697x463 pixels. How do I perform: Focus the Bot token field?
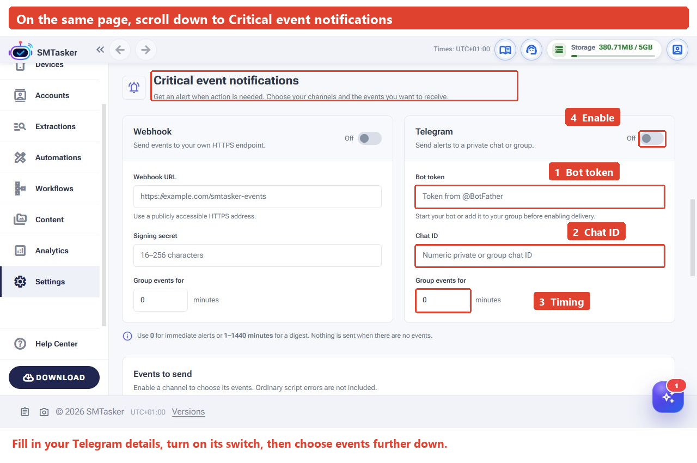pos(540,196)
